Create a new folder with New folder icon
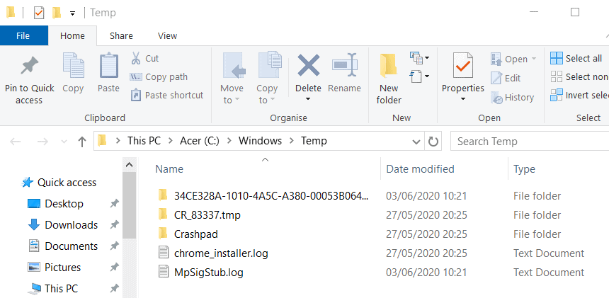609x298 pixels. click(388, 66)
